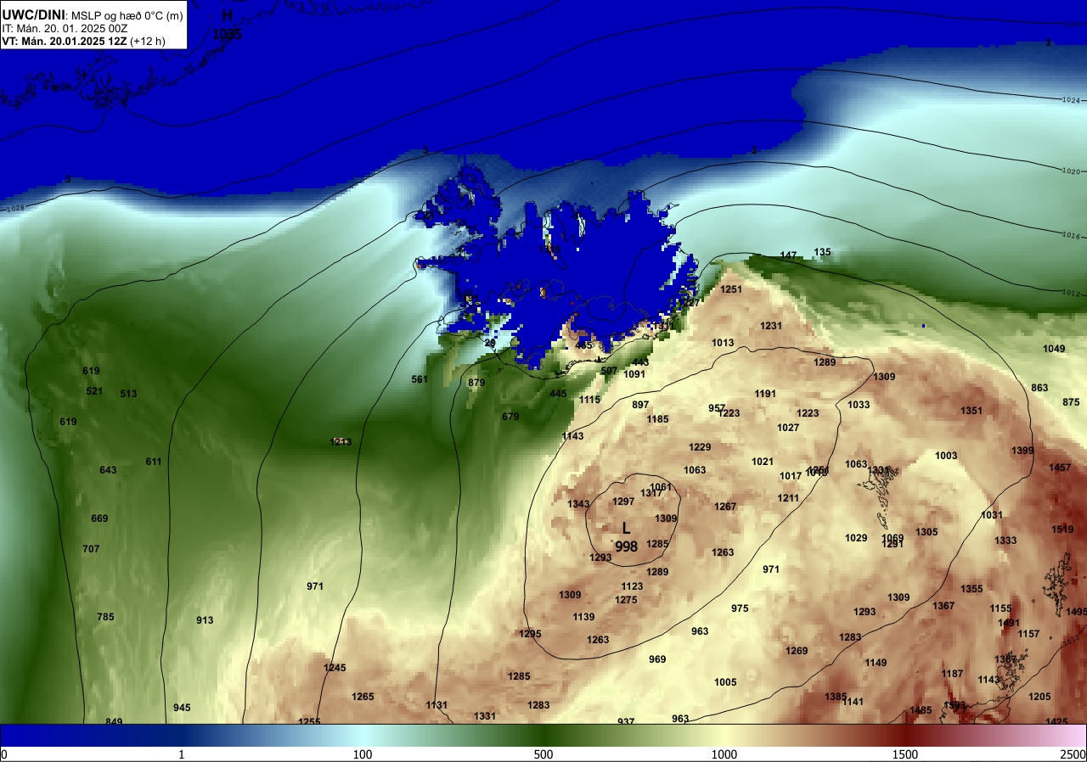The height and width of the screenshot is (762, 1087).
Task: Click the valid time line 'VT: Mán. 20.01.2025 12Z'
Action: coord(64,41)
